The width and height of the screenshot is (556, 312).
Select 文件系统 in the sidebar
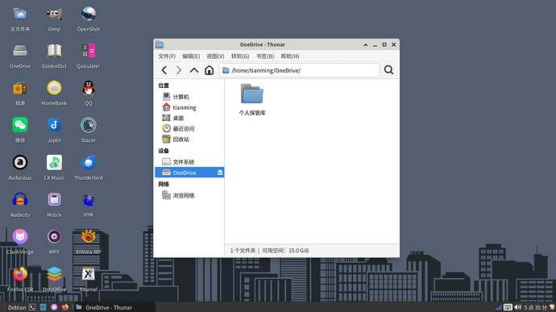tap(189, 162)
